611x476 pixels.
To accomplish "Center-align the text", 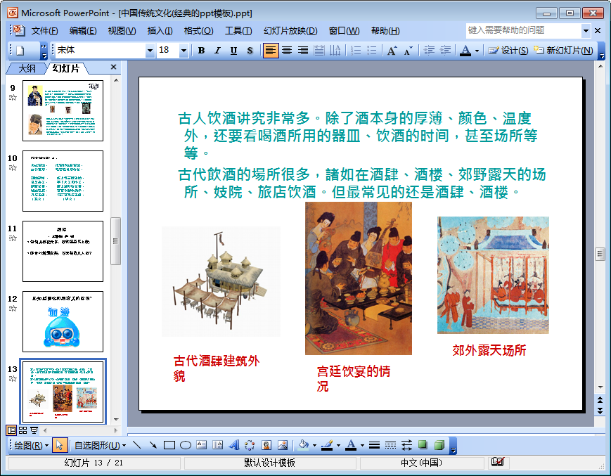I will pyautogui.click(x=287, y=50).
